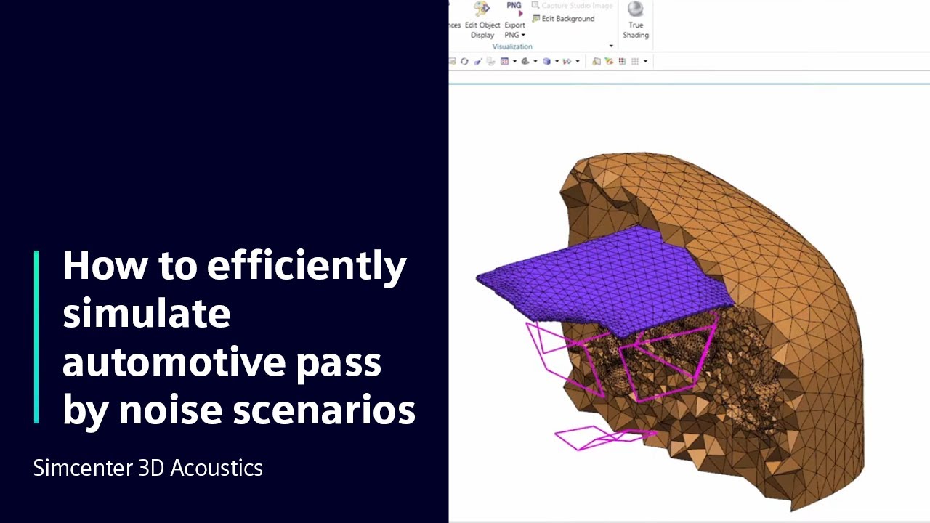Expand the Visualization group options arrow
930x523 pixels.
611,46
